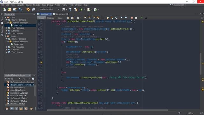Click the editor horizontal scrollbar

click(107, 110)
